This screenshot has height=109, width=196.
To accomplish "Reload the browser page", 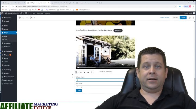I will [x=9, y=6].
